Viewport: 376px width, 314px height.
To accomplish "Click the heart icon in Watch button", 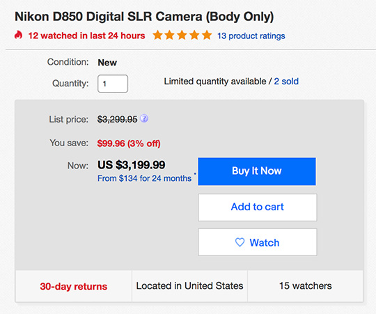I will click(x=240, y=242).
